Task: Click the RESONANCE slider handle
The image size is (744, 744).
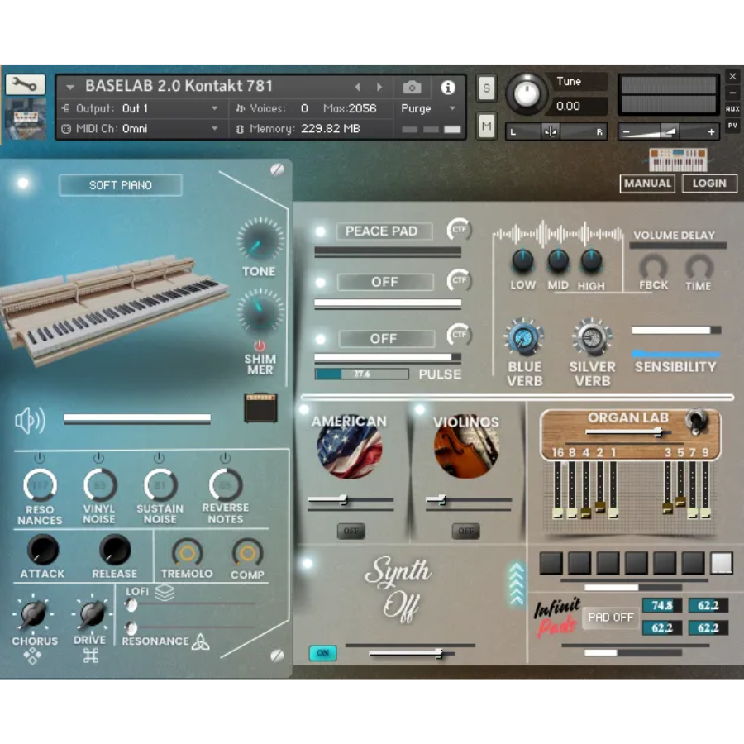Action: click(x=131, y=628)
